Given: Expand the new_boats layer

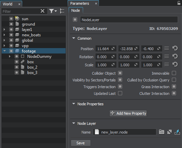Looking at the screenshot, I should click(x=4, y=35).
